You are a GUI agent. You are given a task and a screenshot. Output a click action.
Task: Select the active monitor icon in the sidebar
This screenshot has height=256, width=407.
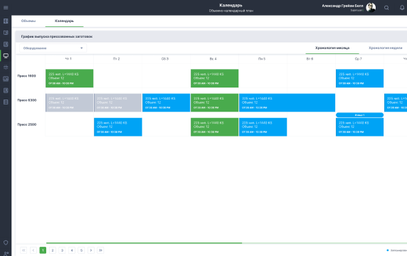(x=6, y=55)
